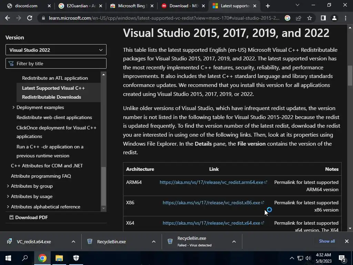Open Windows taskbar search
Image resolution: width=353 pixels, height=265 pixels.
pos(25,258)
